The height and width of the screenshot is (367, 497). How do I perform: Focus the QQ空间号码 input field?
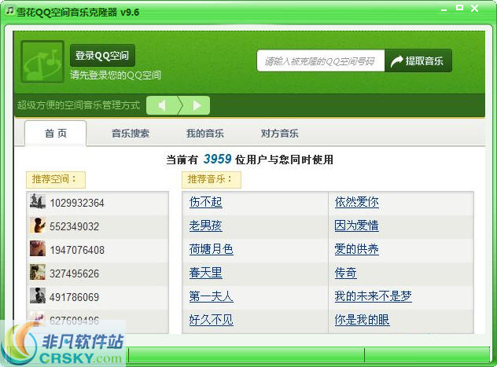pyautogui.click(x=321, y=61)
